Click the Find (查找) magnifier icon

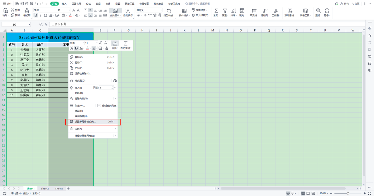[x=318, y=11]
